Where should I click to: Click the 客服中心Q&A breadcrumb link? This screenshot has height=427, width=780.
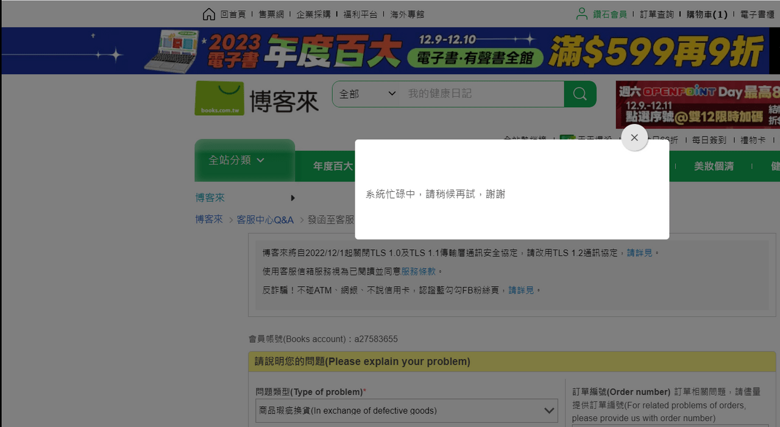[x=265, y=219]
